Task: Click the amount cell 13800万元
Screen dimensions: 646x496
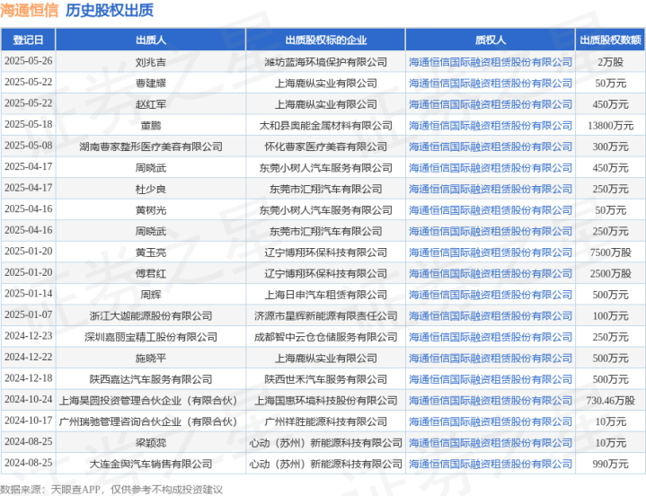Action: (x=611, y=126)
